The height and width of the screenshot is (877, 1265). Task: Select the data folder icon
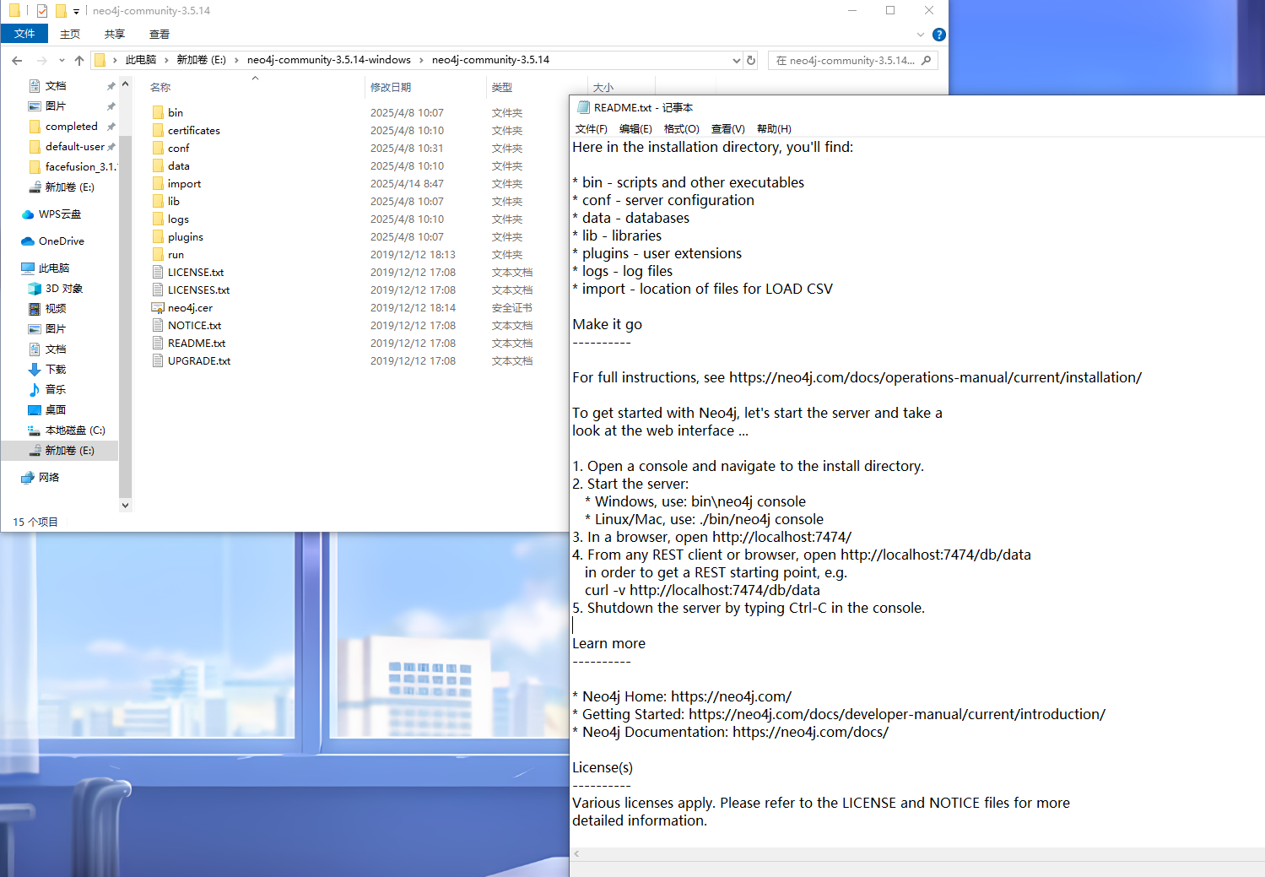158,165
